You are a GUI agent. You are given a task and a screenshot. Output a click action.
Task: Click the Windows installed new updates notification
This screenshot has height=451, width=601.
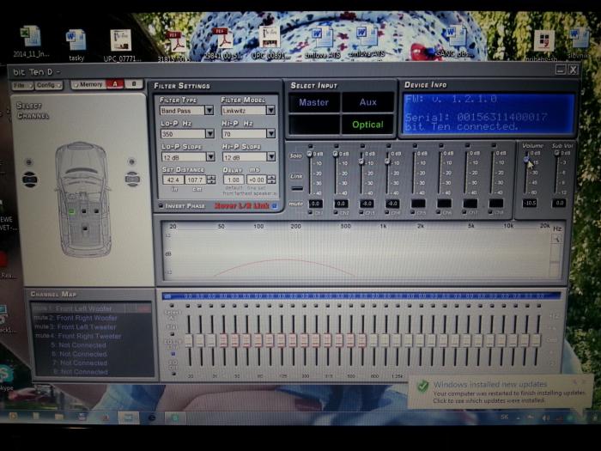tap(498, 392)
